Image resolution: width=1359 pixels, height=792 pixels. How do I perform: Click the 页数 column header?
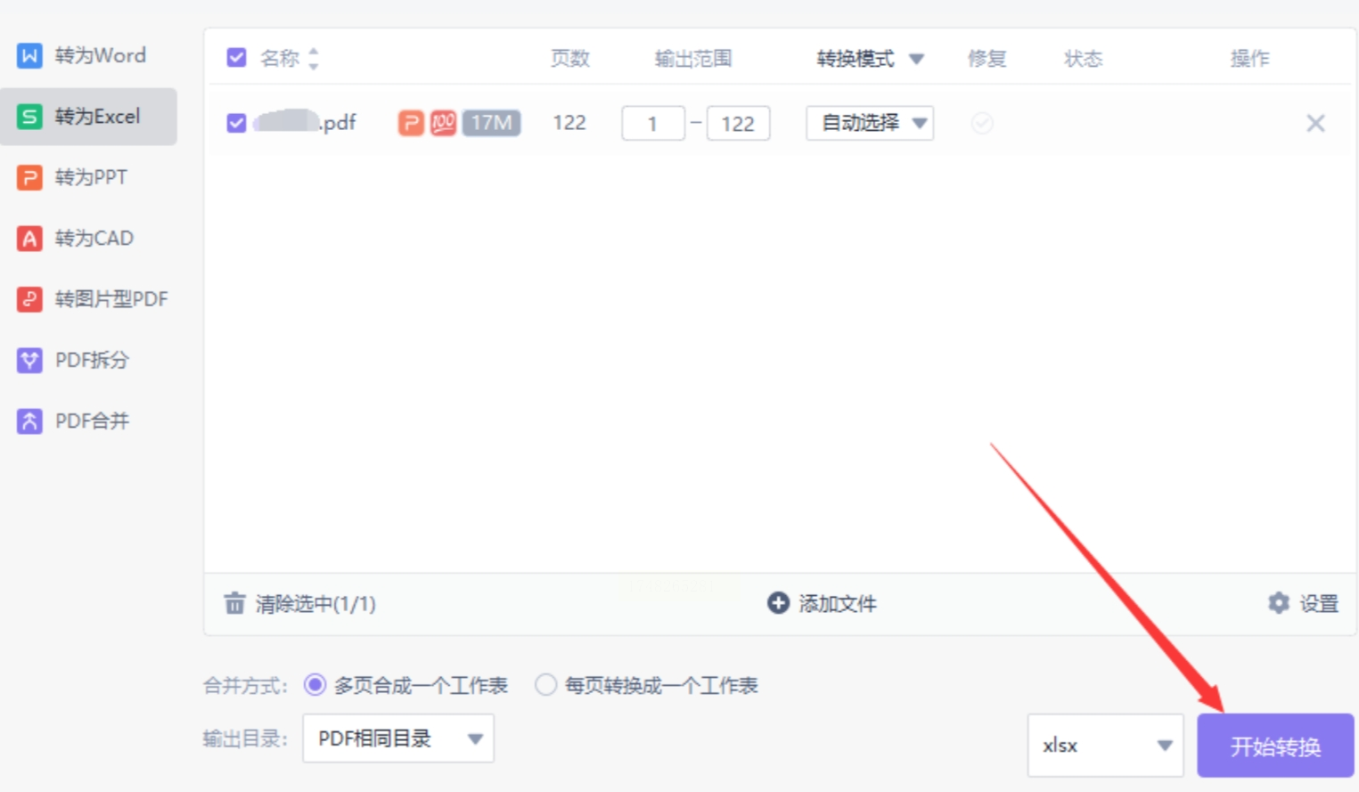tap(570, 59)
